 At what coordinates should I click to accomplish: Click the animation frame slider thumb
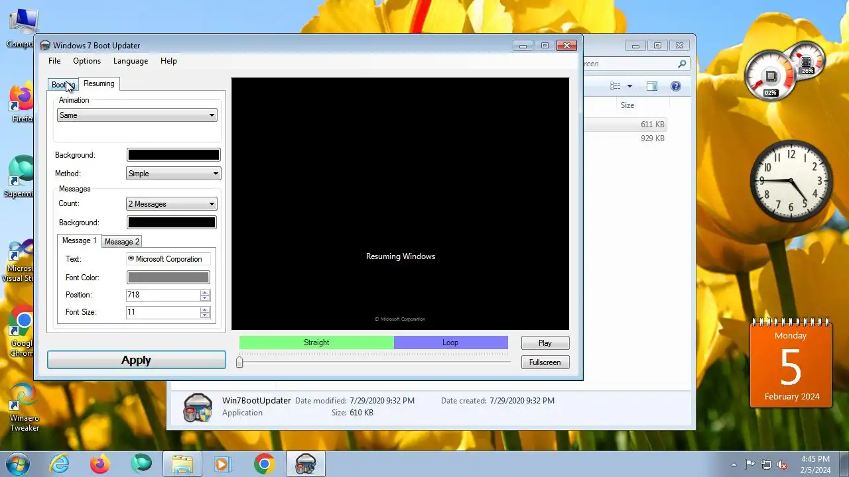tap(240, 362)
